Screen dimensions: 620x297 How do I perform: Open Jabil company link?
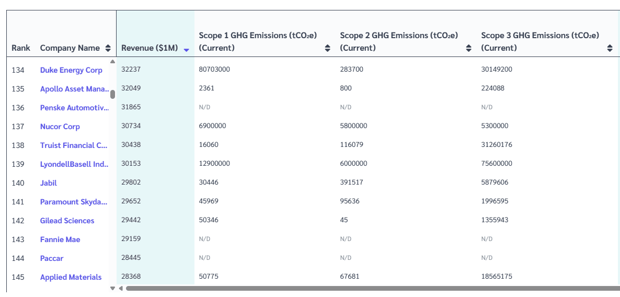pyautogui.click(x=48, y=182)
